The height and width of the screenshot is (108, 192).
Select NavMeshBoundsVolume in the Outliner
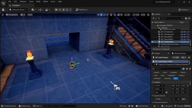[x=170, y=44]
